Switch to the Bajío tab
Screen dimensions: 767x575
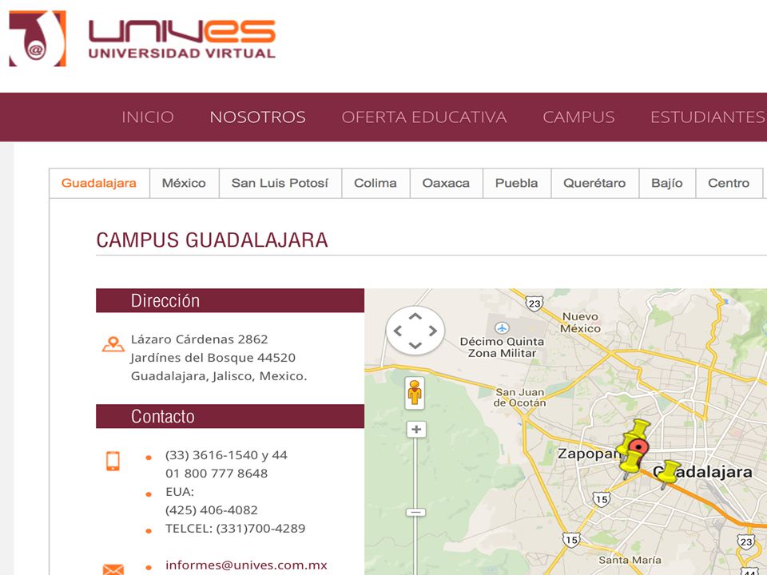666,184
